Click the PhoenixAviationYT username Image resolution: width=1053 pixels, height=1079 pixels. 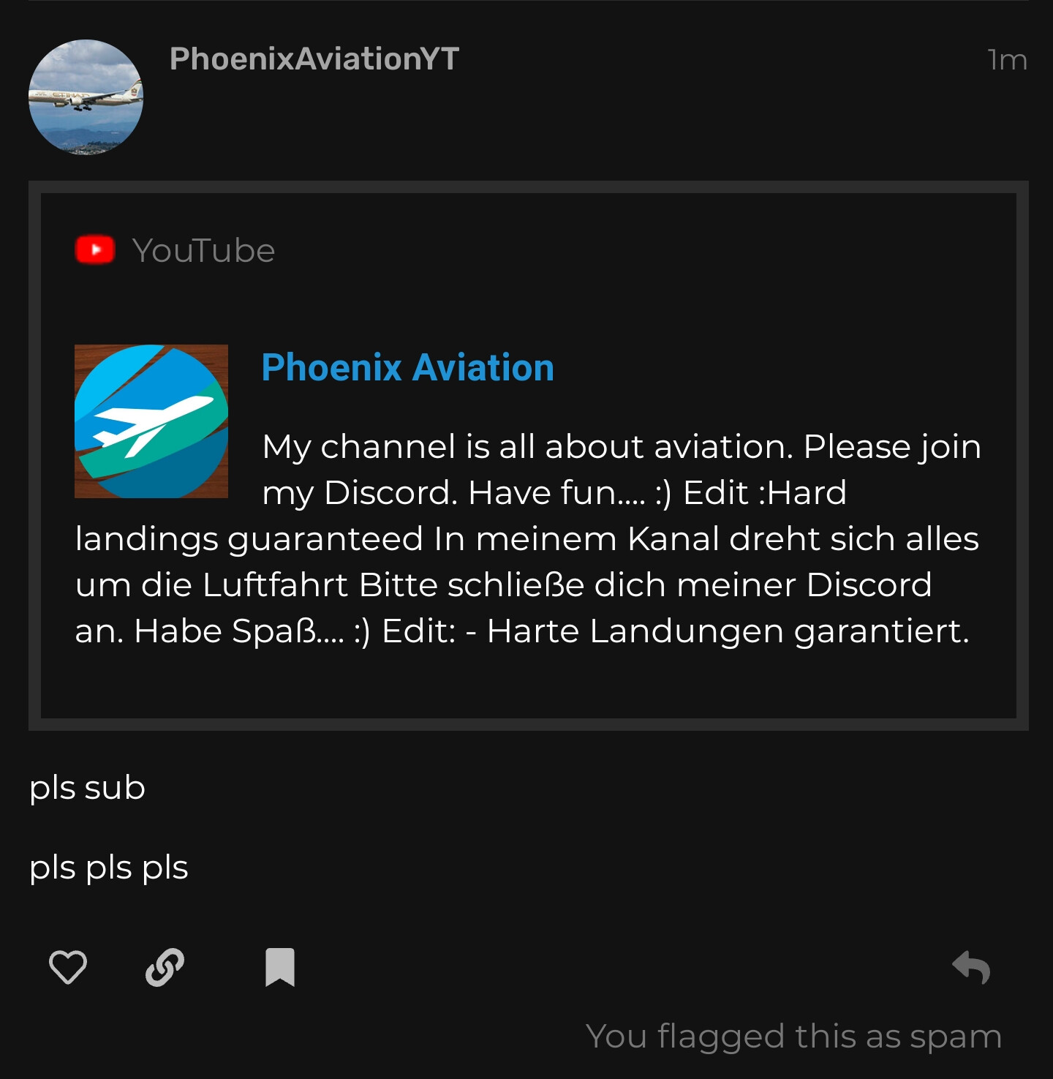(314, 59)
